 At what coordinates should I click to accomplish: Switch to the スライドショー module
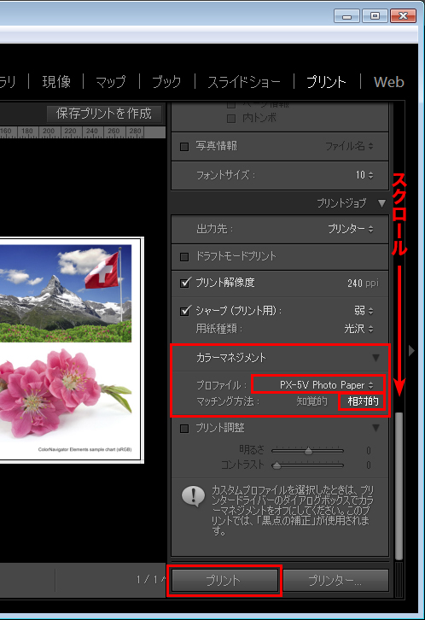244,82
